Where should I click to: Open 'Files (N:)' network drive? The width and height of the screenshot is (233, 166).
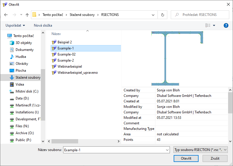19,126
